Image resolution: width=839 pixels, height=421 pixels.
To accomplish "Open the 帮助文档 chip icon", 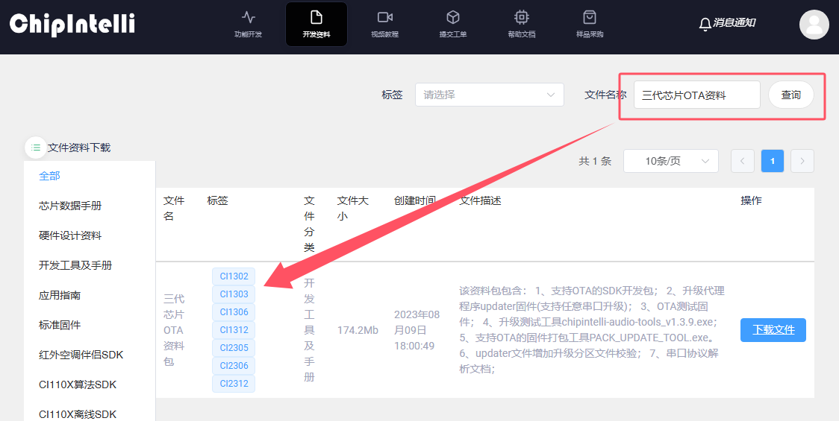I will coord(521,17).
